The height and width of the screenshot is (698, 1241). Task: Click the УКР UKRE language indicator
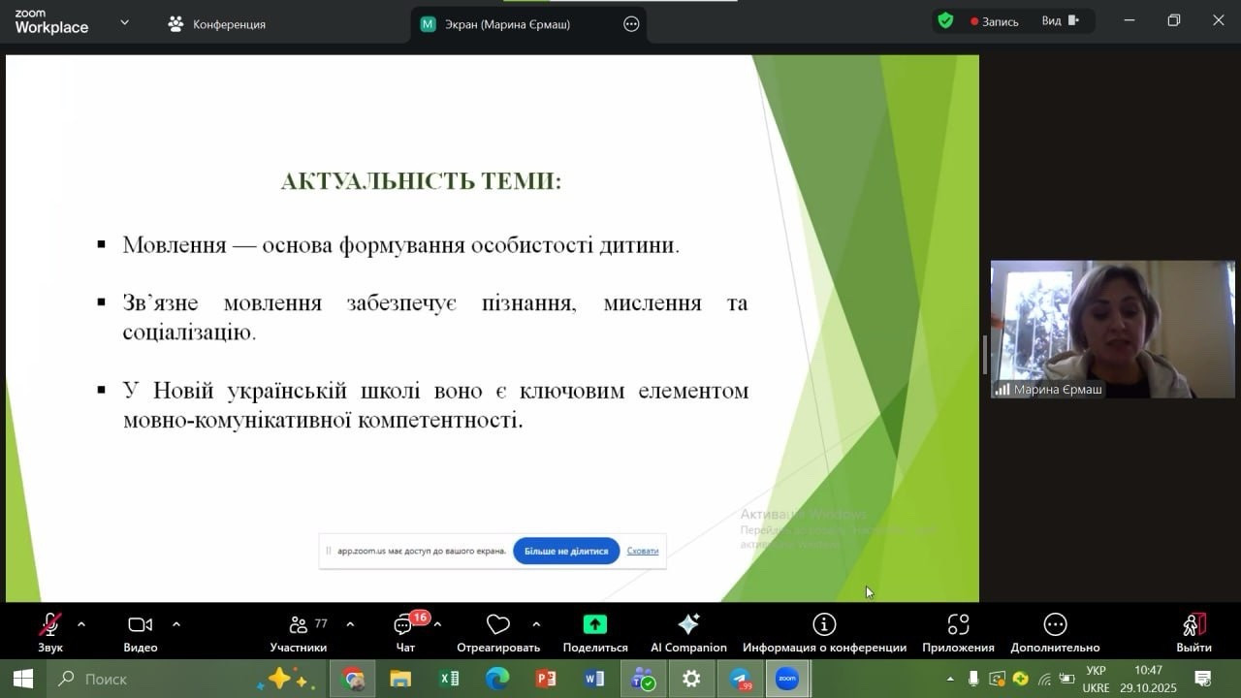pyautogui.click(x=1096, y=679)
